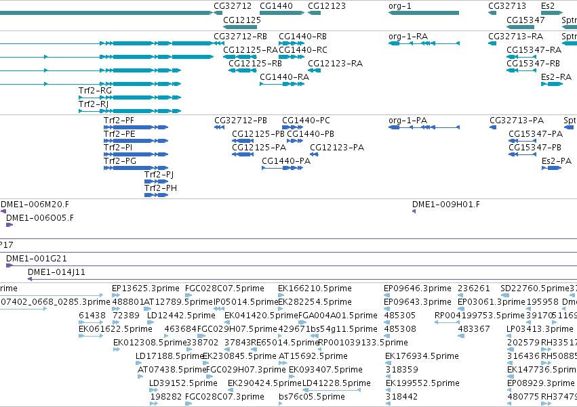The height and width of the screenshot is (407, 577).
Task: Click the DME1-014J11 clone label
Action: pos(57,272)
